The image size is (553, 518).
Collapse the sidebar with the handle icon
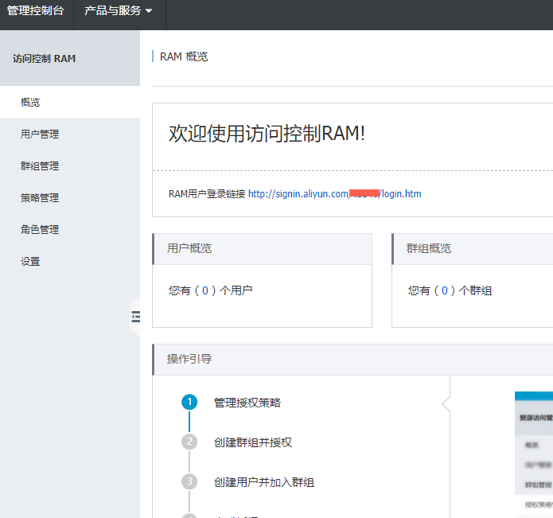tap(135, 317)
